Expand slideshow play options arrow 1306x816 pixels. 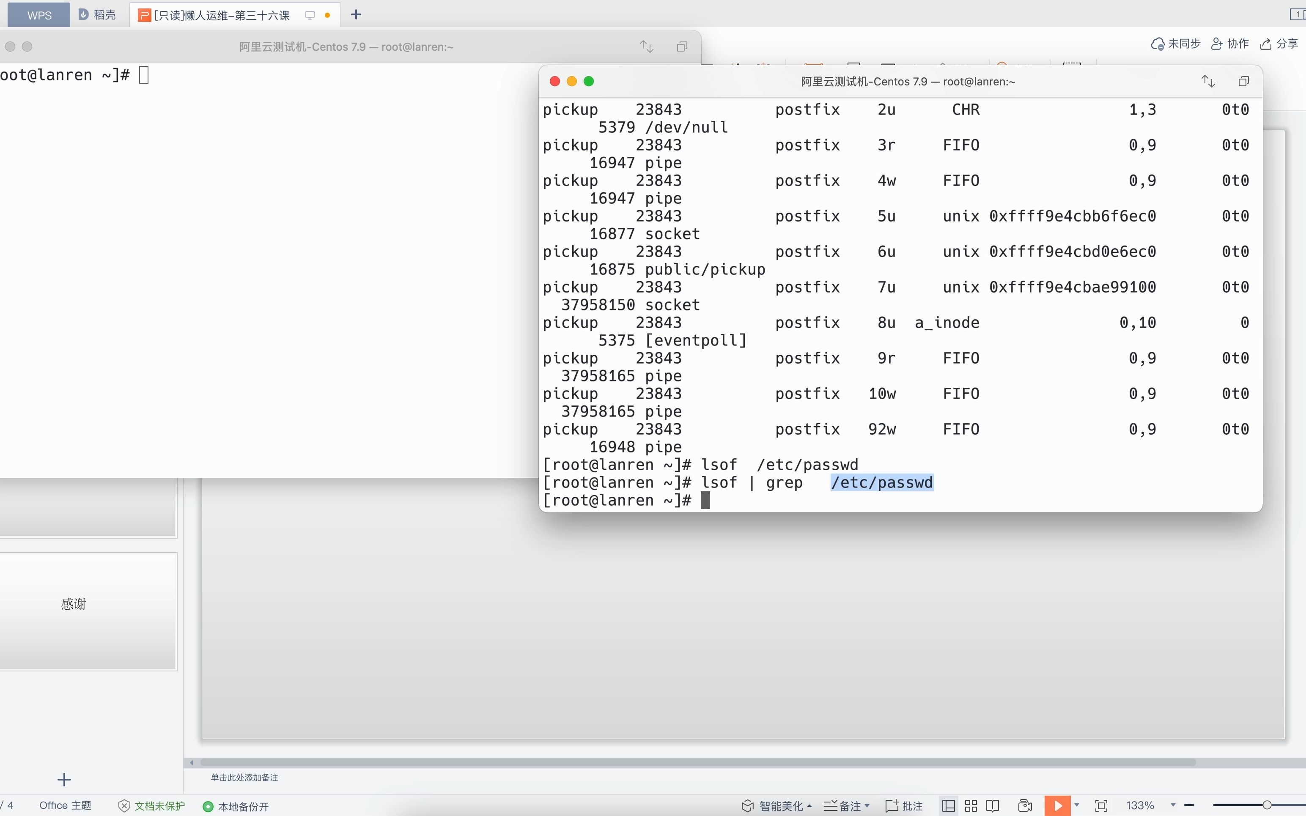coord(1077,805)
